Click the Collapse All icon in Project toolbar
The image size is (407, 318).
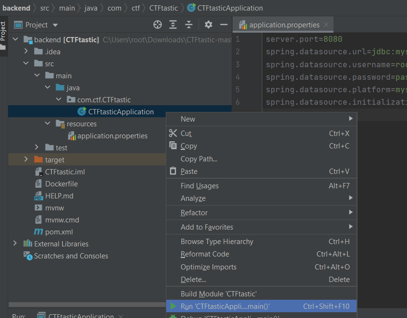click(x=189, y=24)
